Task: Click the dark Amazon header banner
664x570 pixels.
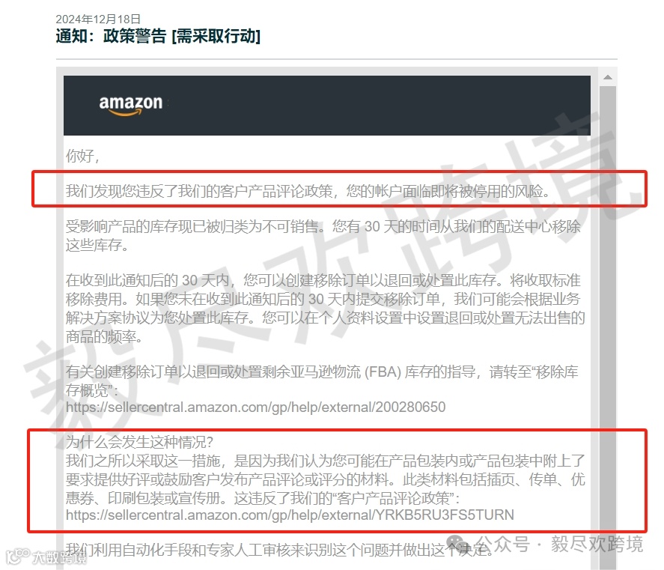Action: click(x=327, y=106)
